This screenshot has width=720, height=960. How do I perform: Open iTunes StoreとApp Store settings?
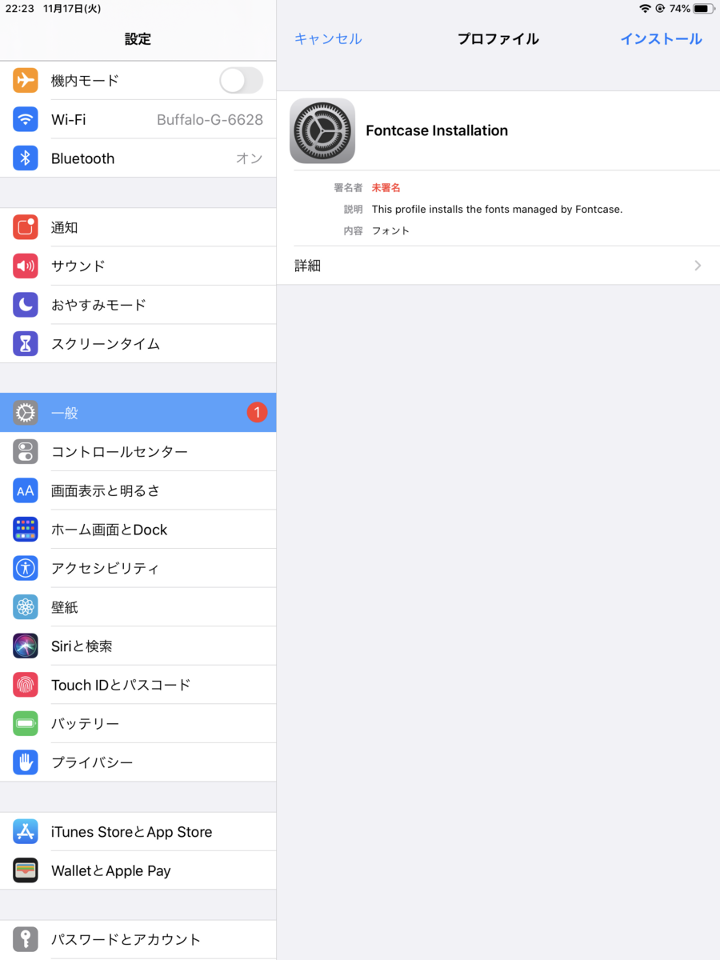(138, 832)
